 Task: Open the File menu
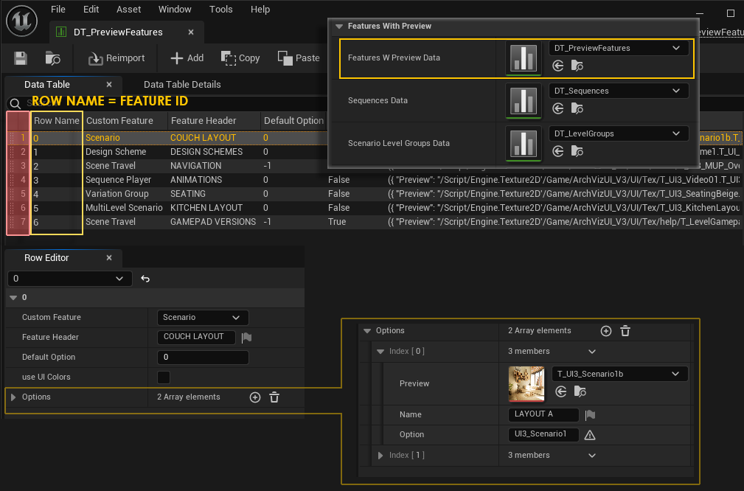click(x=58, y=10)
